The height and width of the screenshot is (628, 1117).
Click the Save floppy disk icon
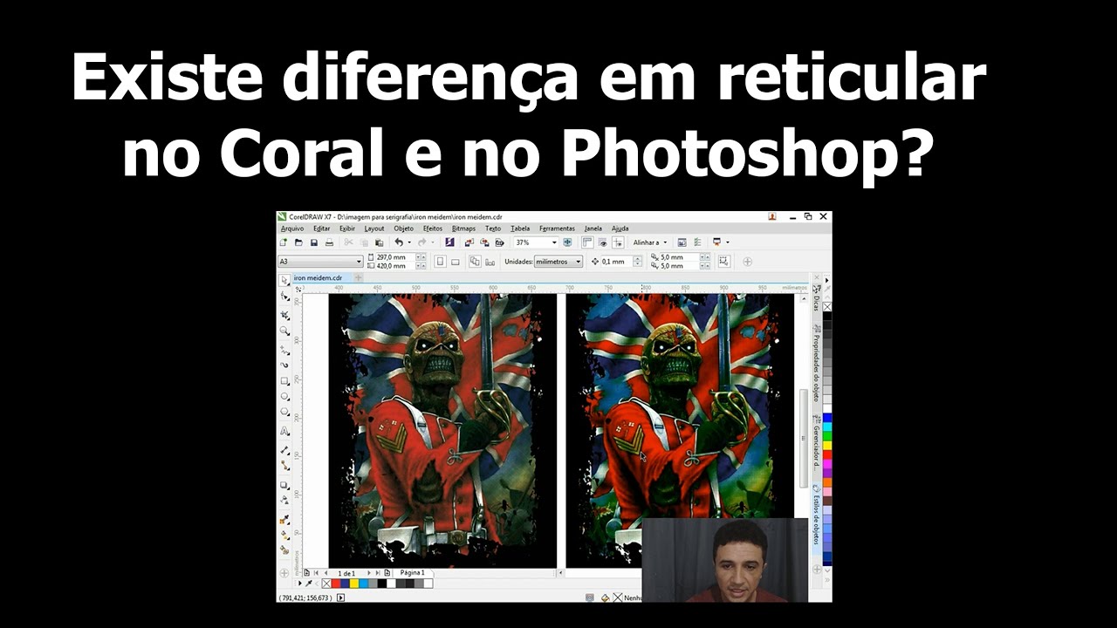[314, 242]
